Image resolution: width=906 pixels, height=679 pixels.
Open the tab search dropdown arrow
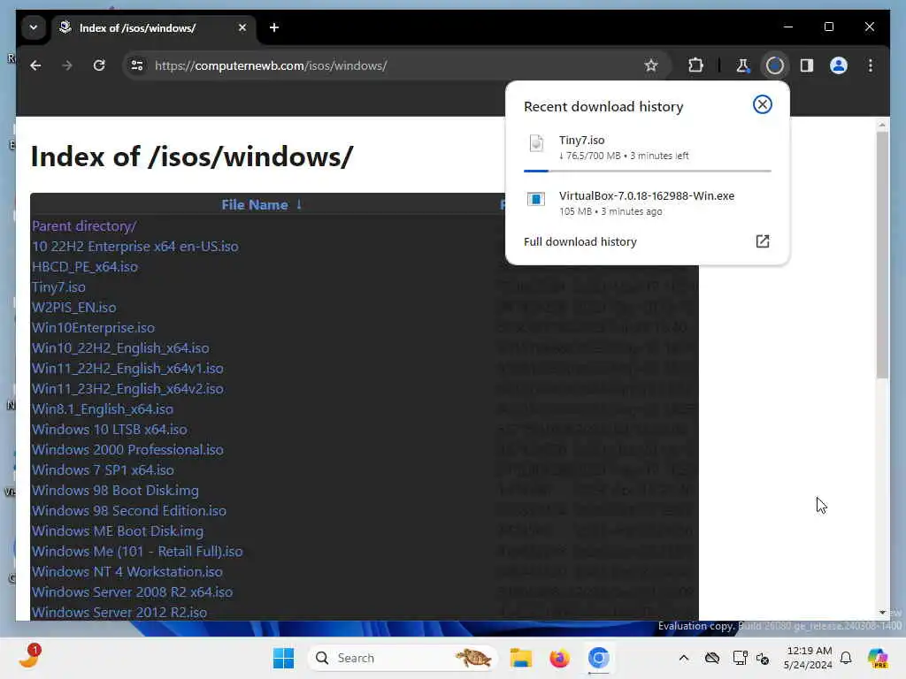[x=34, y=27]
